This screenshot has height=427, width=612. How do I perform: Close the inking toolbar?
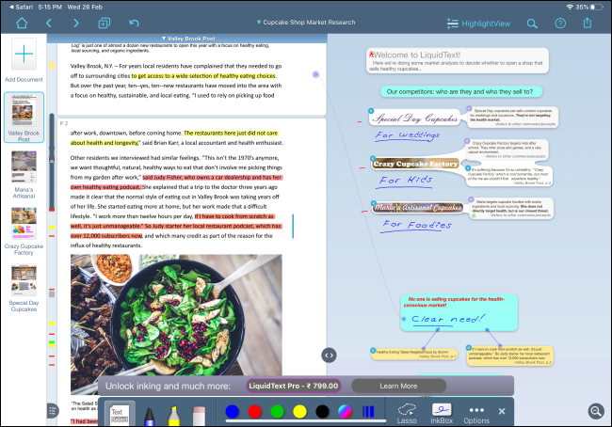(502, 411)
